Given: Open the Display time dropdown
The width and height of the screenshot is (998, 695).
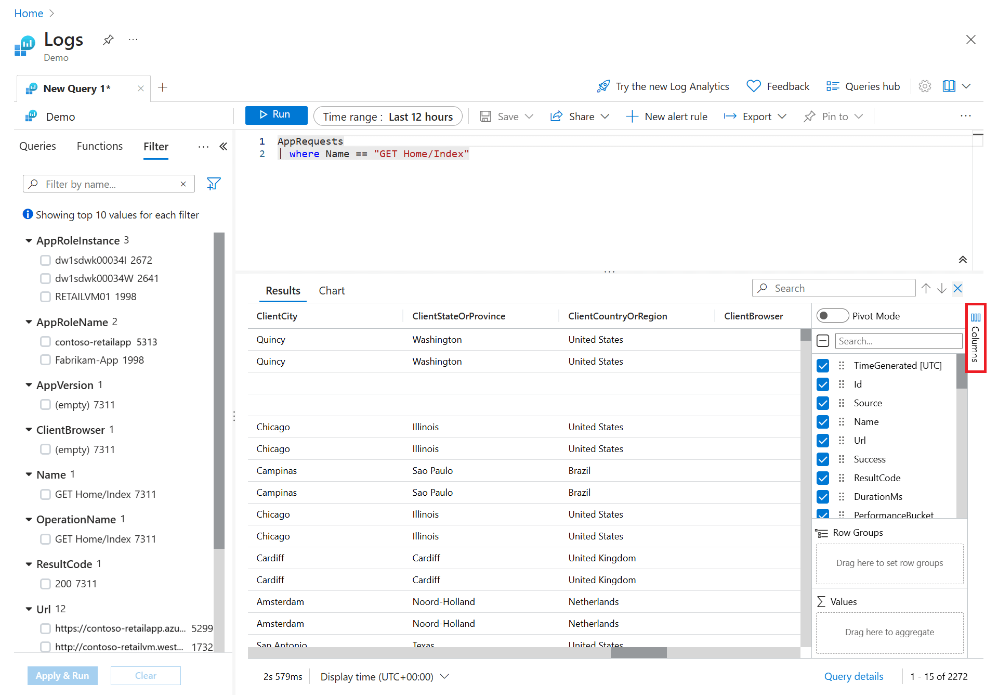Looking at the screenshot, I should coord(384,676).
